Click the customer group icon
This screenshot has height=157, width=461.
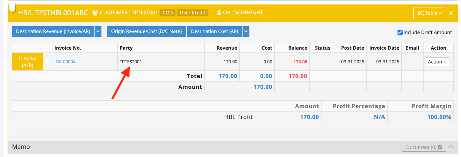pos(95,13)
